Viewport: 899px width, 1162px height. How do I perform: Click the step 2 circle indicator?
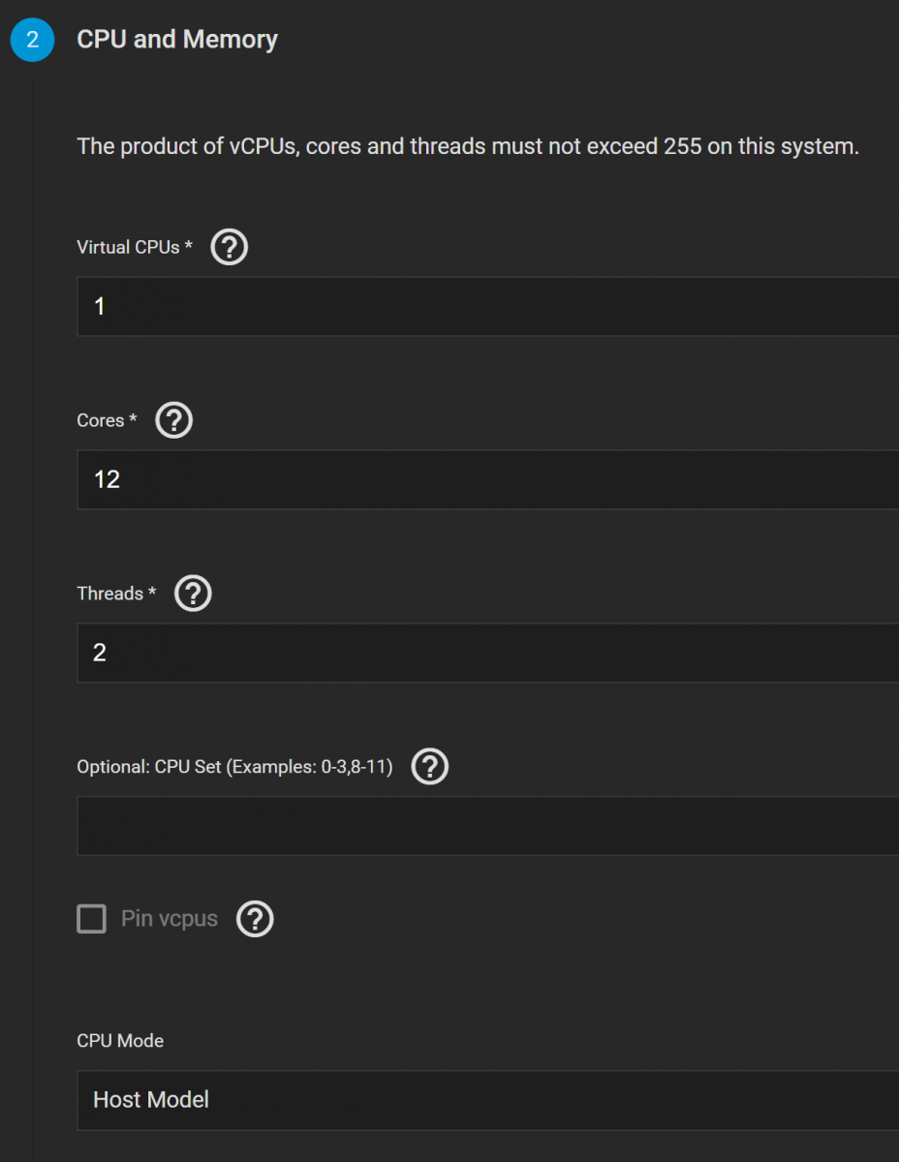point(32,40)
